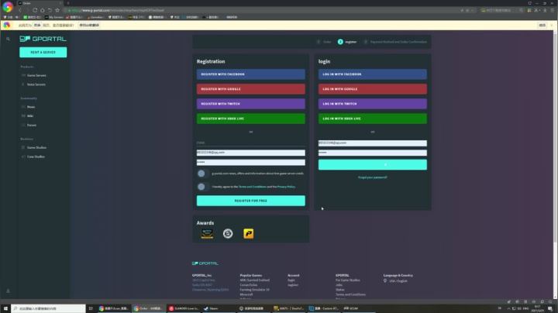Click Register for Free button
558x313 pixels.
(251, 201)
